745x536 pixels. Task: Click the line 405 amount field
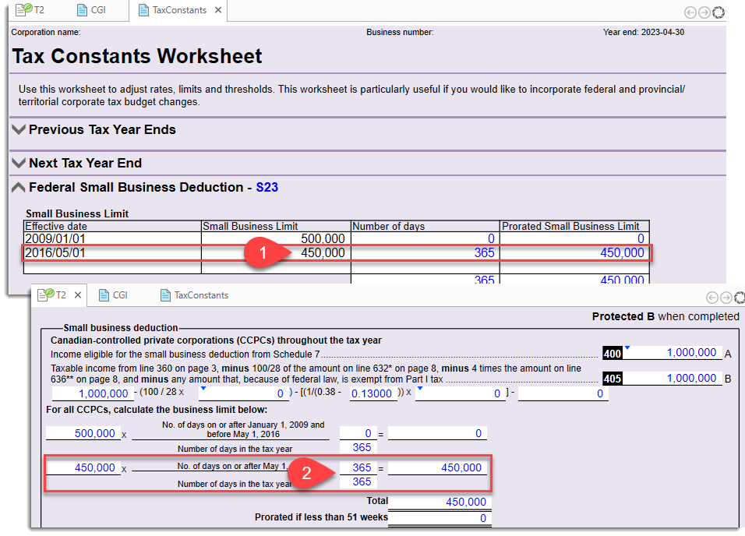click(672, 379)
